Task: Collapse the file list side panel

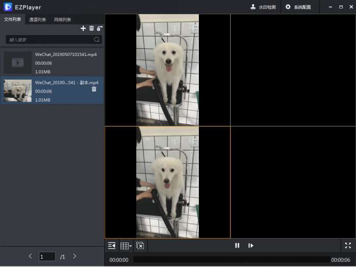Action: pos(112,246)
